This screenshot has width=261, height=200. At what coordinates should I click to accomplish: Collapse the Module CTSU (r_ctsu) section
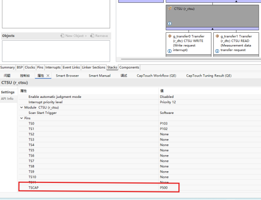click(x=21, y=107)
